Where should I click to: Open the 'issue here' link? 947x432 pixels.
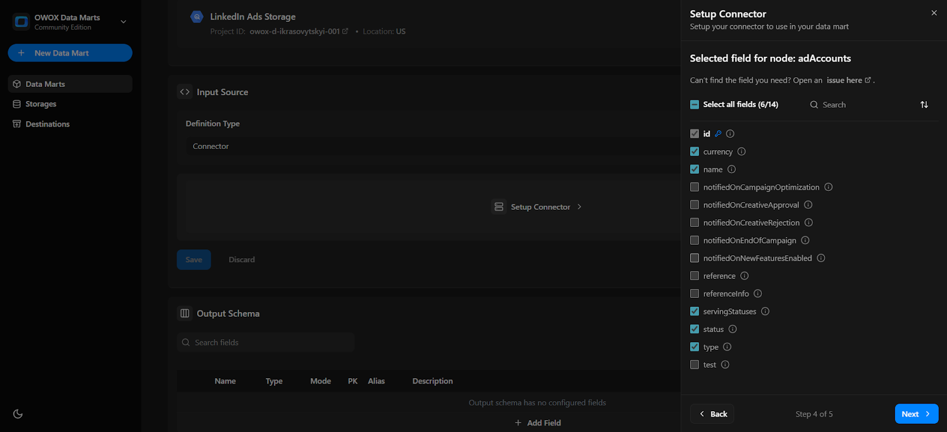(849, 80)
